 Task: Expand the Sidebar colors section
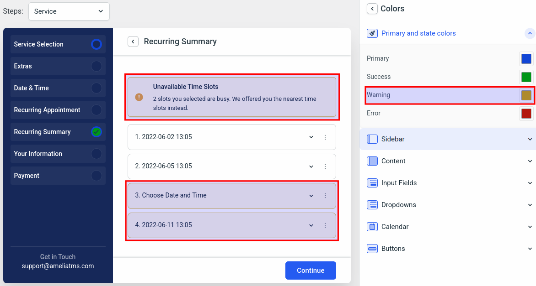(530, 139)
